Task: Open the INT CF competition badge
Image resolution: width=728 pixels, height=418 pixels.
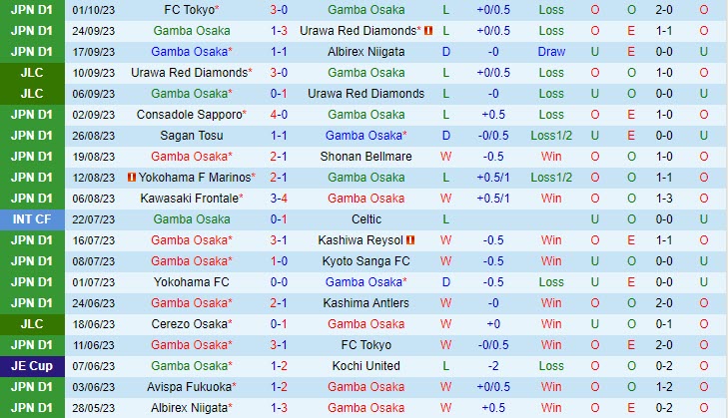Action: tap(29, 219)
